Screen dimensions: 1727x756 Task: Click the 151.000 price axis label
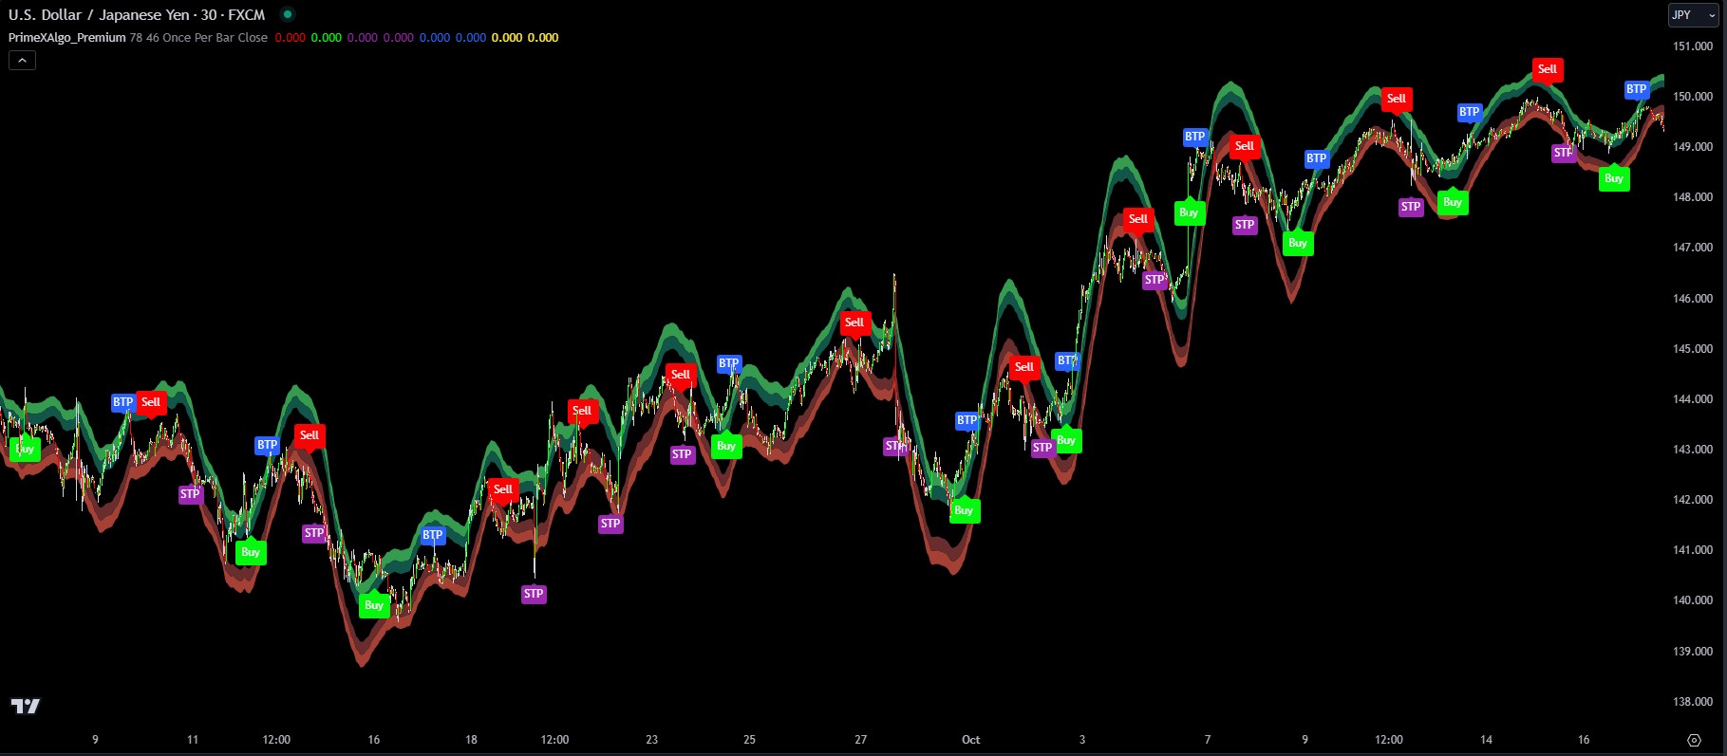[1693, 46]
